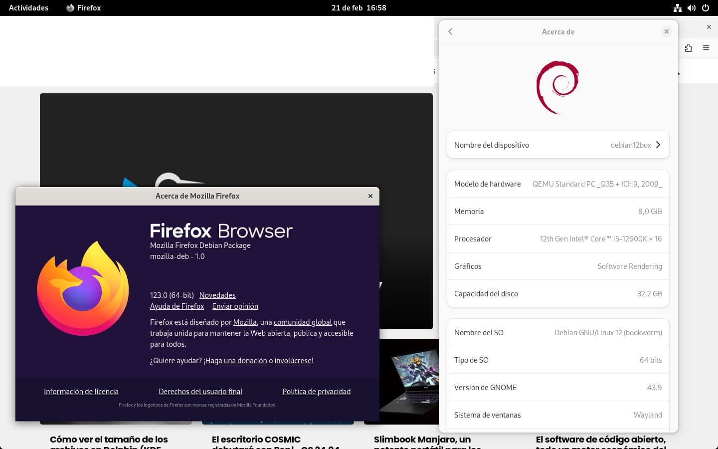Click the Sistema de ventanas Wayland value
Viewport: 718px width, 449px height.
(x=648, y=415)
